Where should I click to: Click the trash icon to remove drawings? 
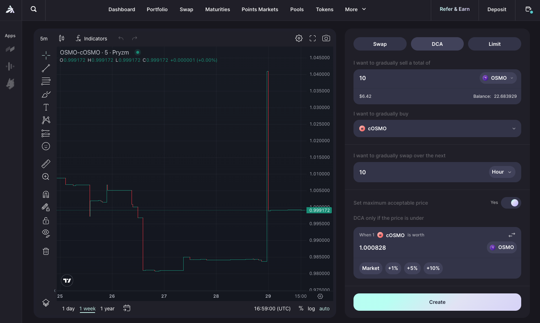(46, 251)
